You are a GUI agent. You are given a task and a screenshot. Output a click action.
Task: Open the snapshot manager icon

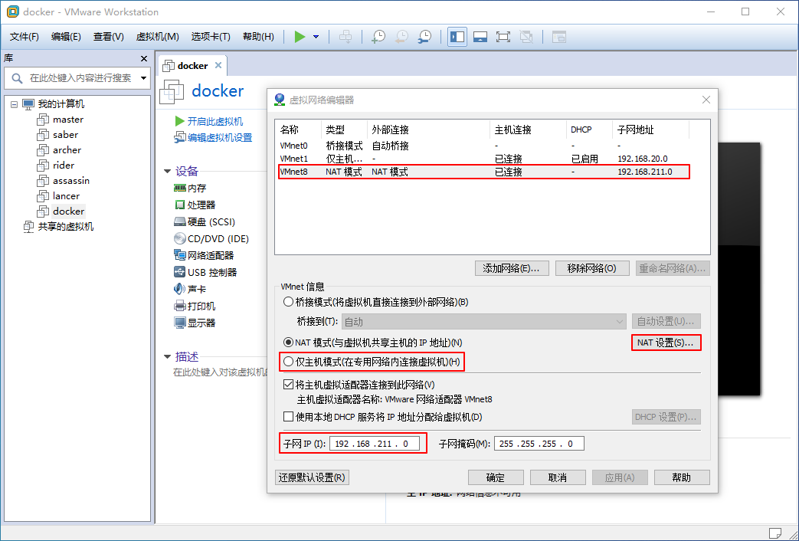point(424,37)
